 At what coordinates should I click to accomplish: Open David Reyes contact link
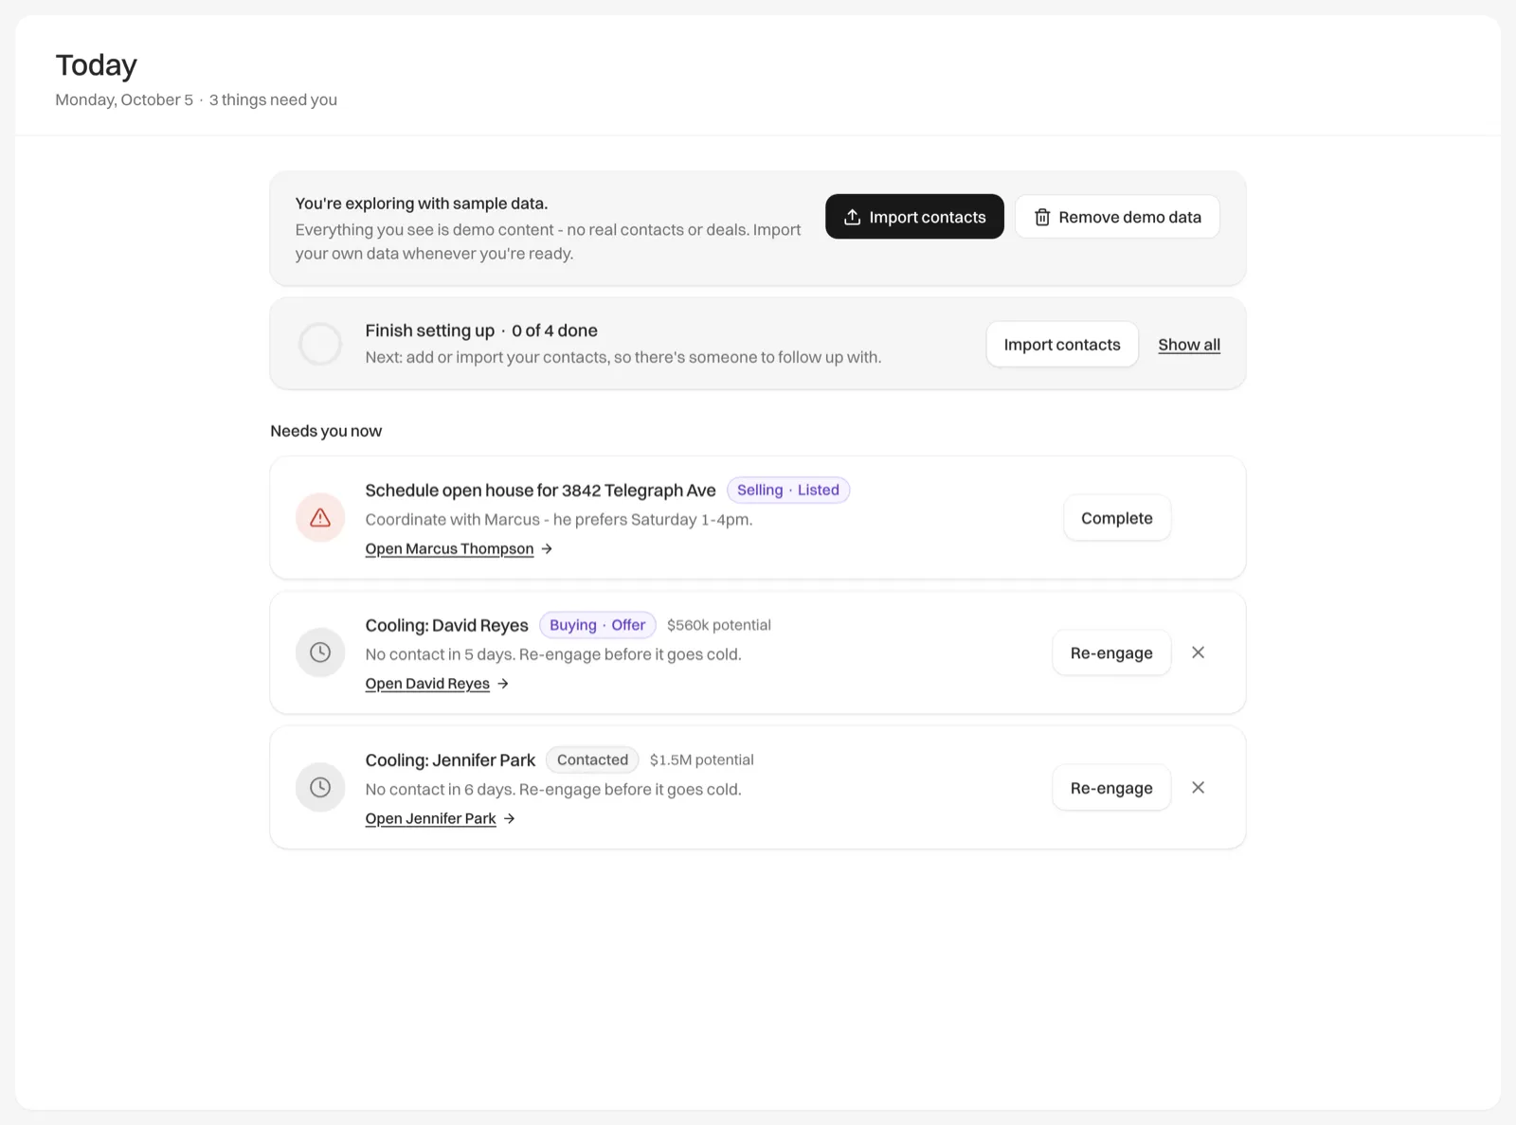pyautogui.click(x=427, y=684)
